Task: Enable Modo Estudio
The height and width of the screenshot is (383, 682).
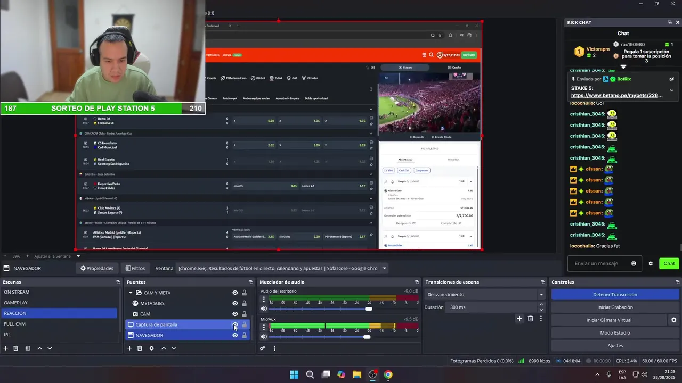Action: pyautogui.click(x=615, y=333)
